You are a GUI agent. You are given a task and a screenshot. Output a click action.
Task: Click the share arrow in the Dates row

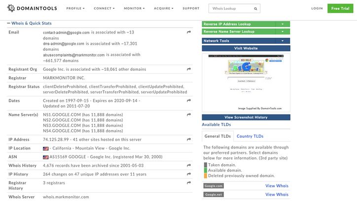click(189, 101)
